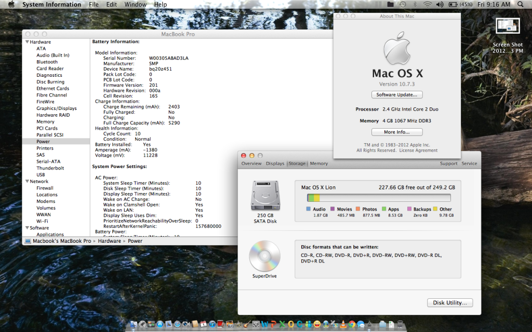532x332 pixels.
Task: Switch to the Memory tab
Action: coord(319,163)
